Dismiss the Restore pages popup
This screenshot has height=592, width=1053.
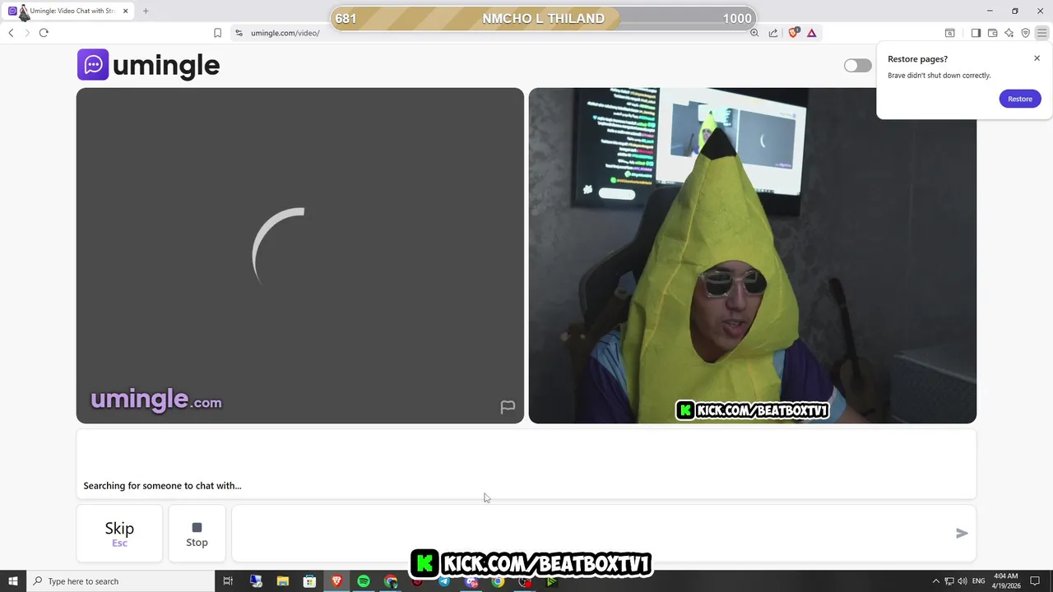point(1037,58)
